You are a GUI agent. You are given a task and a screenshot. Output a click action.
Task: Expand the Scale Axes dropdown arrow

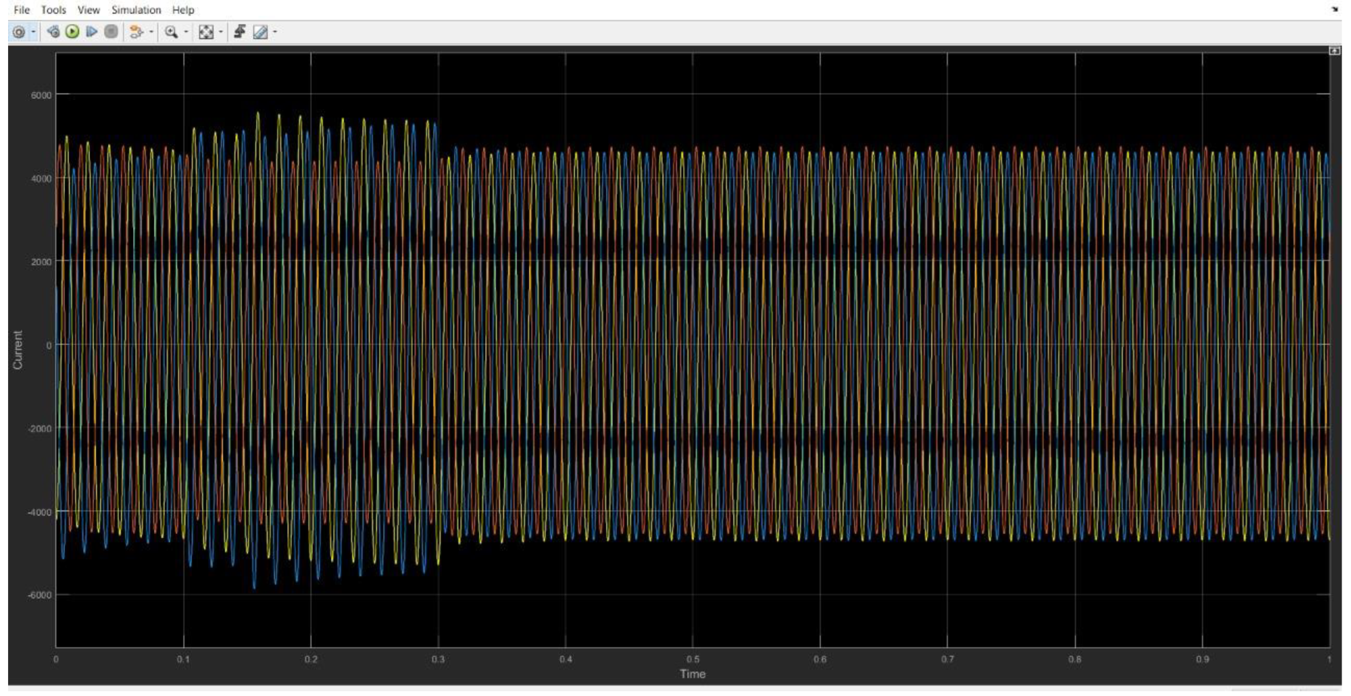click(220, 32)
